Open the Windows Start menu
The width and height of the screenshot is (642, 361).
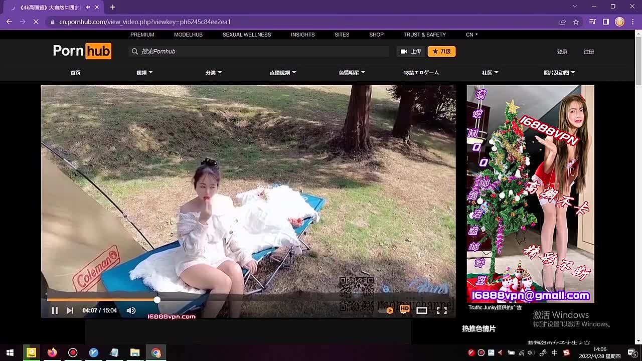[x=10, y=352]
